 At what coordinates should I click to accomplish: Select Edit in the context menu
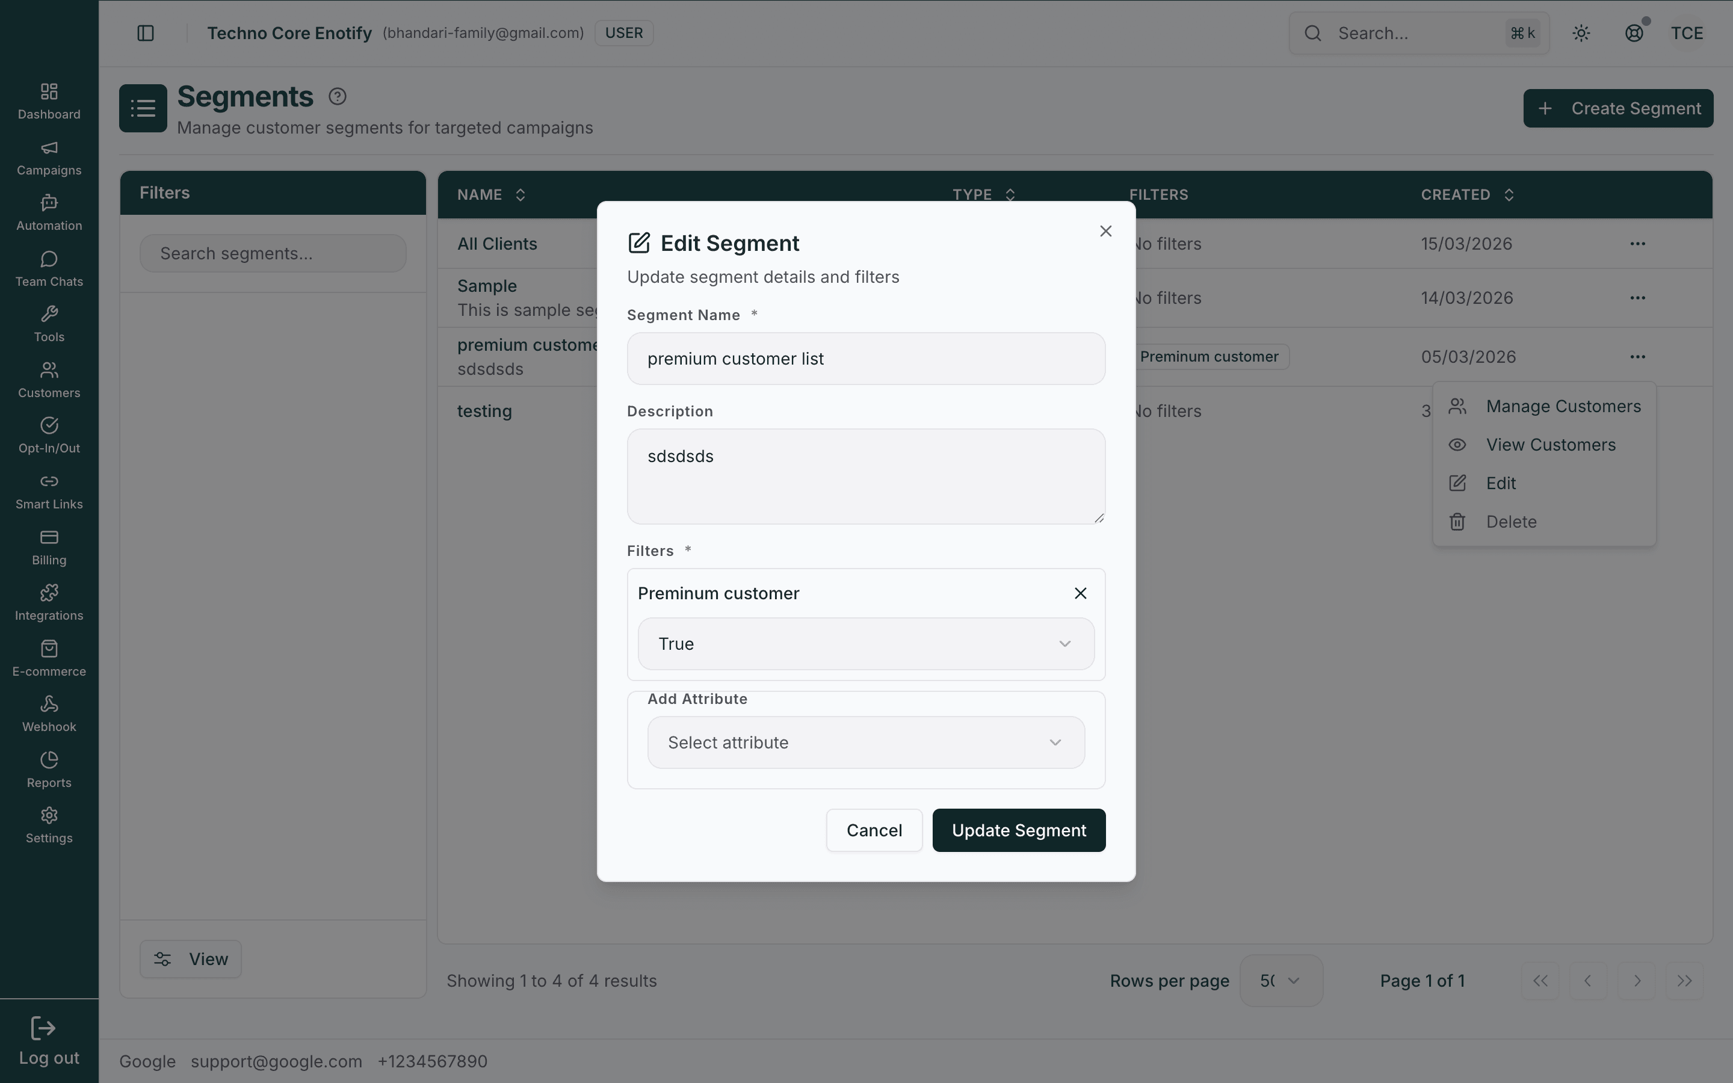(1544, 484)
